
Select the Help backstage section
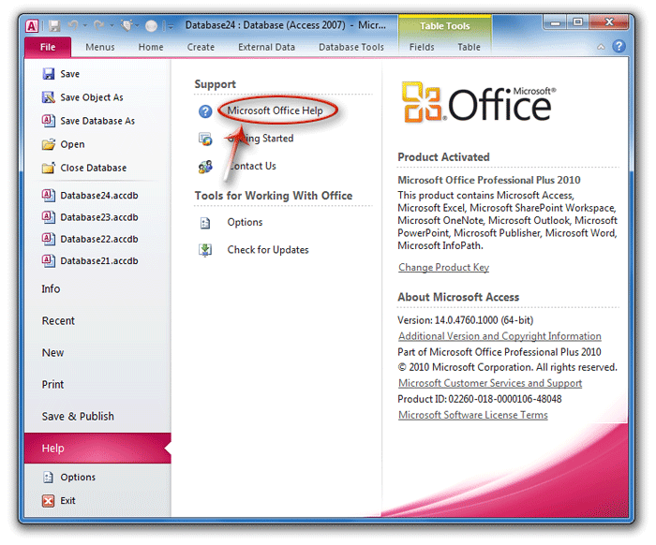point(97,448)
